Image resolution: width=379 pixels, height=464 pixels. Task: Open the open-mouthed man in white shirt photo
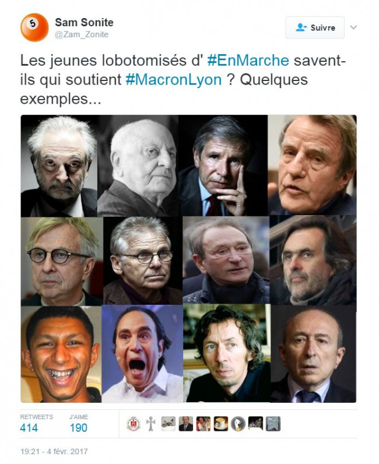142,354
